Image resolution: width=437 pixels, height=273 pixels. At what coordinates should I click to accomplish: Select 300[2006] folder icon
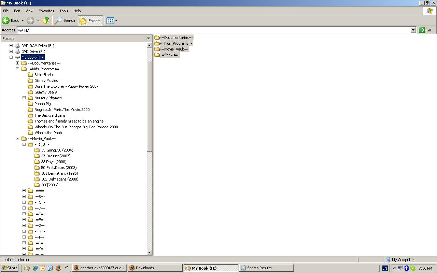(x=37, y=185)
